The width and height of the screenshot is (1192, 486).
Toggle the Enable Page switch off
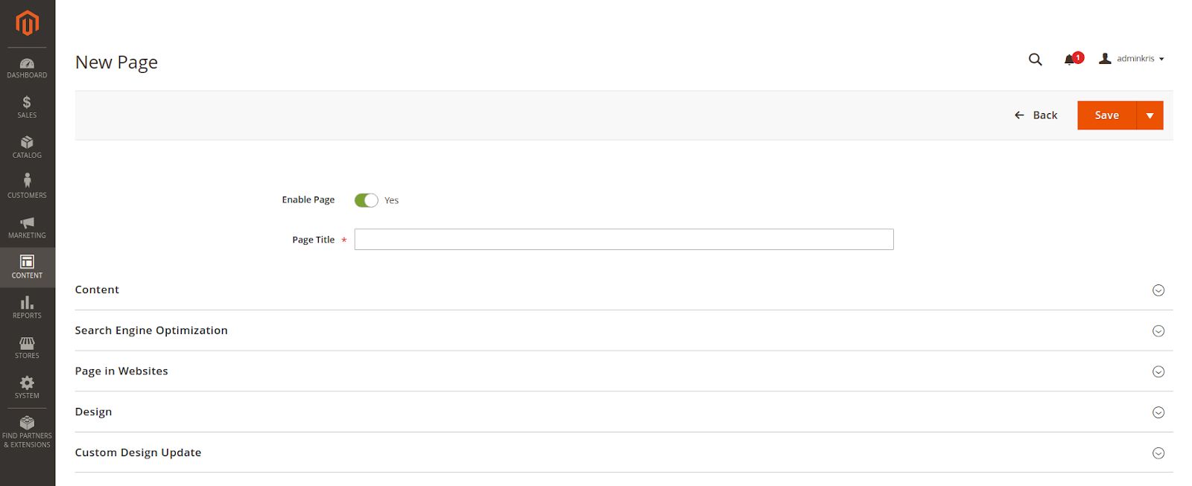[x=367, y=199]
